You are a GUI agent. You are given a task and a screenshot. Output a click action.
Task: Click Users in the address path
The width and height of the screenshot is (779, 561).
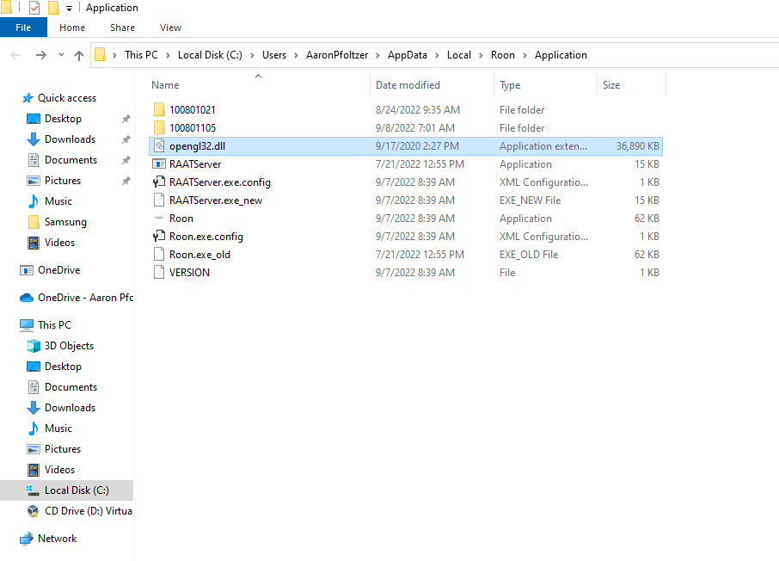tap(274, 55)
